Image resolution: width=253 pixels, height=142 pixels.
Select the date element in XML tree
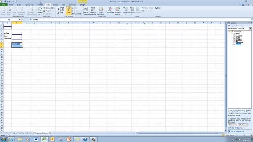238,38
